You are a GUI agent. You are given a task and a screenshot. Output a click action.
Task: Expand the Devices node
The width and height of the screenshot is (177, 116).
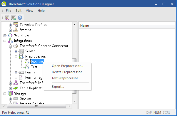click(x=10, y=99)
